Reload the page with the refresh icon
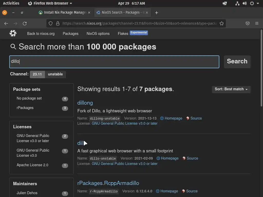Screen dimensions: 263x197 25,23
